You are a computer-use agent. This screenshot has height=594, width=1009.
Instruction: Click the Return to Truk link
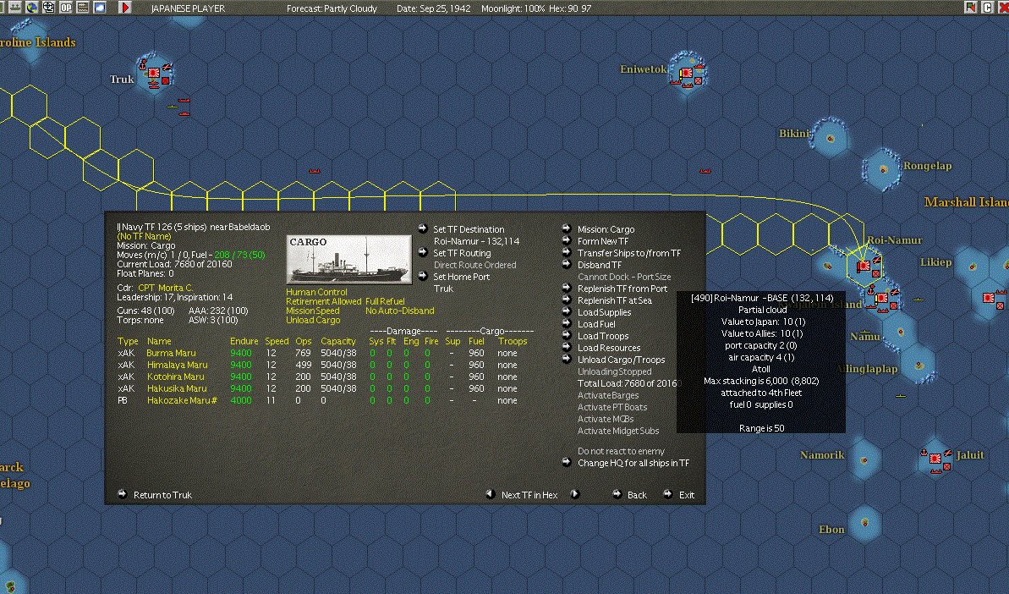(x=162, y=495)
